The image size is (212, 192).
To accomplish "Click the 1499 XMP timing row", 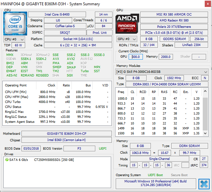I will pos(159,128).
